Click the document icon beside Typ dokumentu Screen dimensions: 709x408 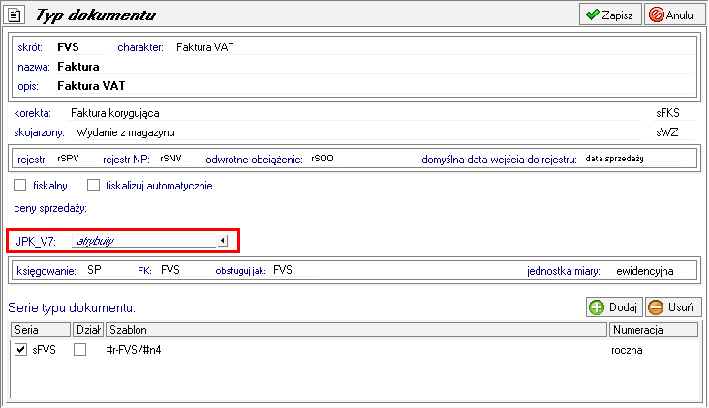pos(15,15)
